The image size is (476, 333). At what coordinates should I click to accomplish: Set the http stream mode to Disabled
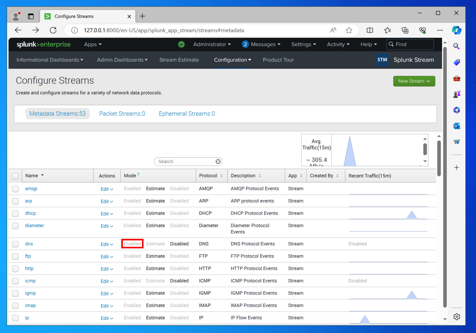(179, 269)
